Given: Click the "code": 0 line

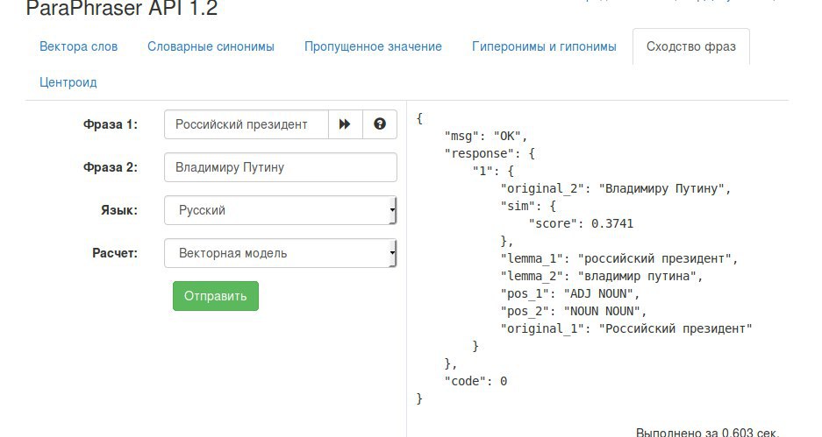Looking at the screenshot, I should point(475,381).
